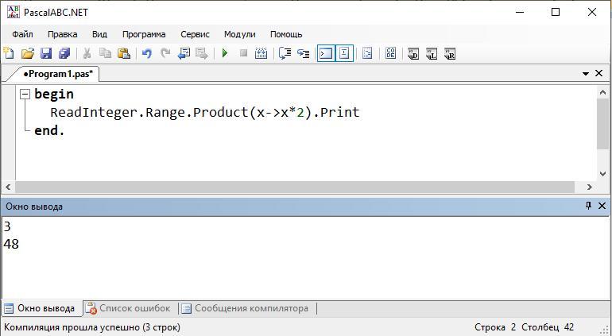The height and width of the screenshot is (336, 612).
Task: Click the editor horizontal scrollbar right arrow
Action: click(x=590, y=187)
